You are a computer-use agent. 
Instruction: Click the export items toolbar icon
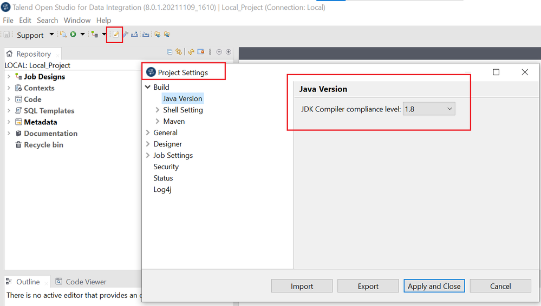pos(134,34)
